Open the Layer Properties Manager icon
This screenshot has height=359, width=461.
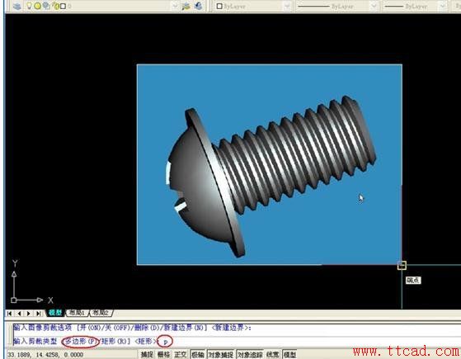click(x=17, y=6)
